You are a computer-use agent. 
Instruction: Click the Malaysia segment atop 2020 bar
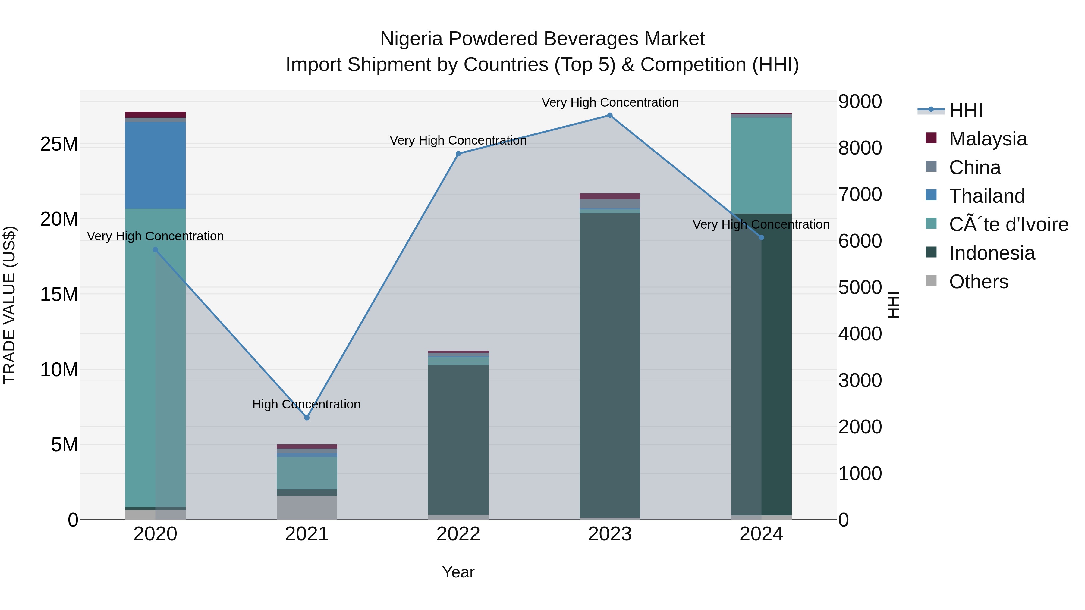155,114
